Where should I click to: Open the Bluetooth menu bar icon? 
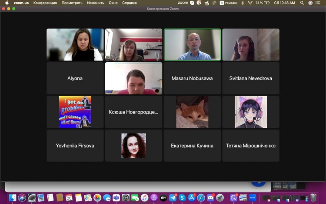click(243, 3)
